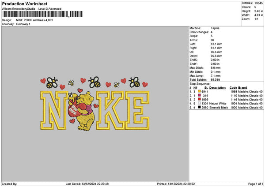Click the white swatch beside Natural White

coord(199,103)
